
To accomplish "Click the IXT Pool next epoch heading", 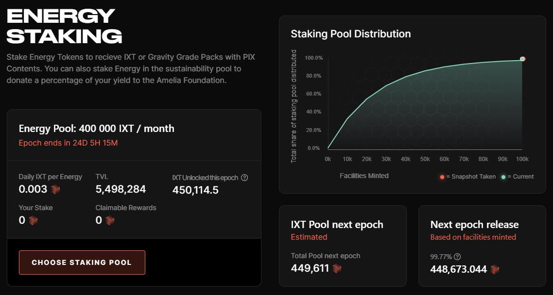I will tap(337, 225).
